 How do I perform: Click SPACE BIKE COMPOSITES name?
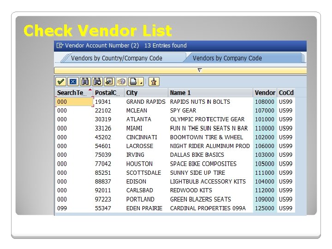tap(203, 164)
